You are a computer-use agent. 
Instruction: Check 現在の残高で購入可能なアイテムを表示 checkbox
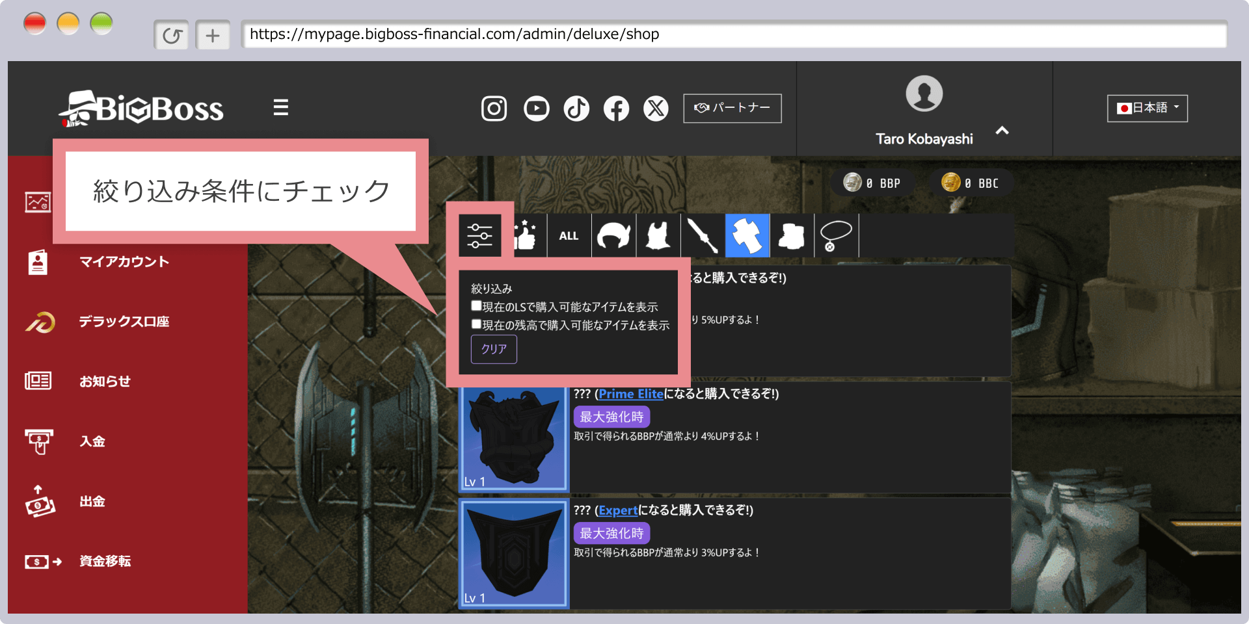(477, 324)
